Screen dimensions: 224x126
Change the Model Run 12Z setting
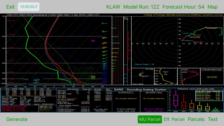pos(141,7)
